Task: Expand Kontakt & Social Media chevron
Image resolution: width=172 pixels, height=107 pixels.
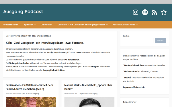Action: tap(137, 25)
